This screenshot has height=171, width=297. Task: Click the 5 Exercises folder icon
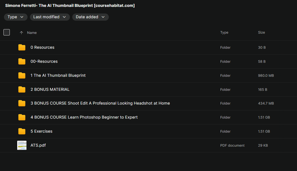(x=22, y=131)
